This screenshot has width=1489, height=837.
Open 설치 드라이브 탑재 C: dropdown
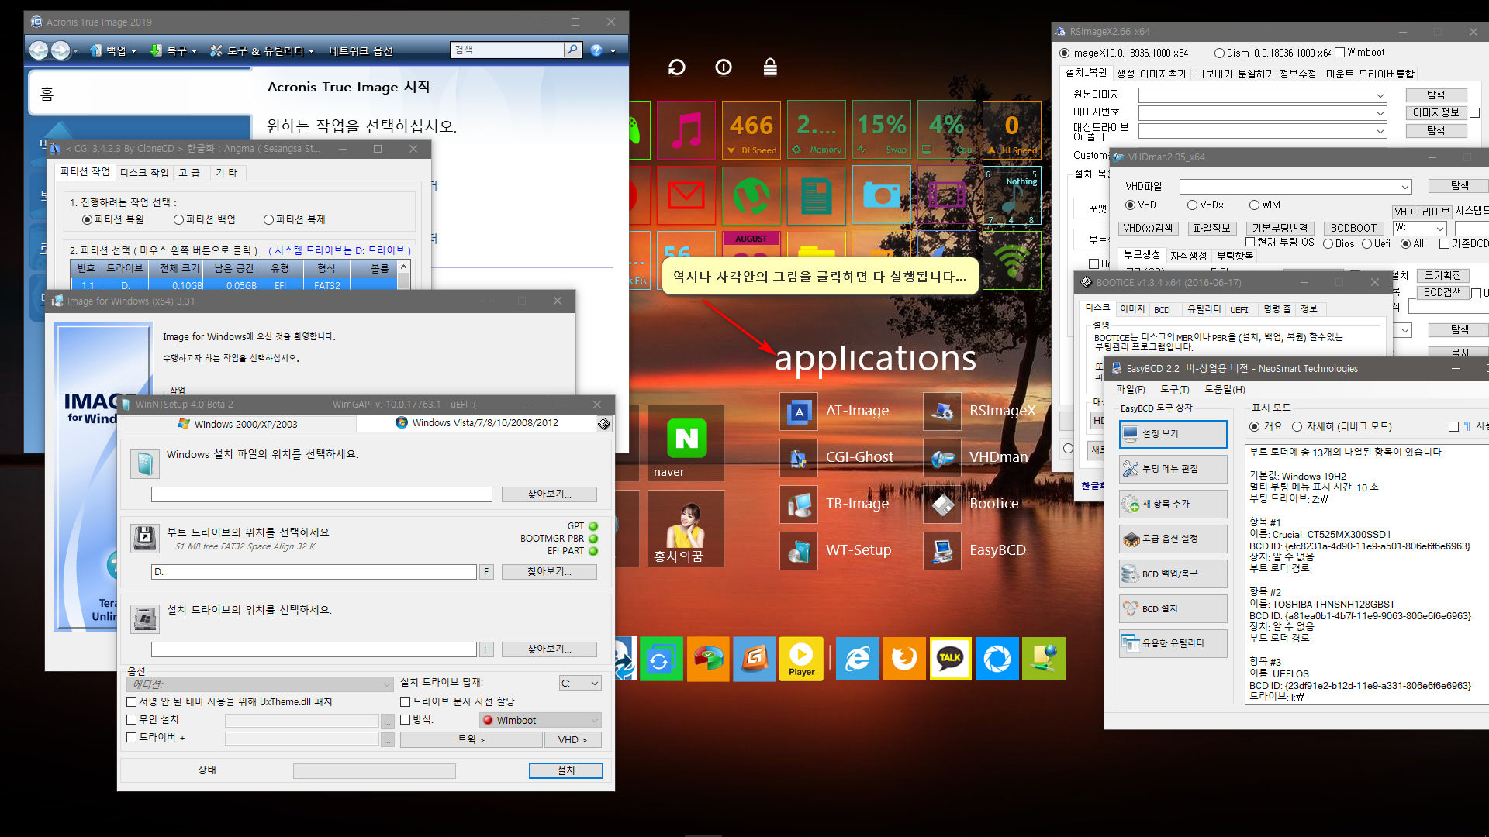click(580, 684)
